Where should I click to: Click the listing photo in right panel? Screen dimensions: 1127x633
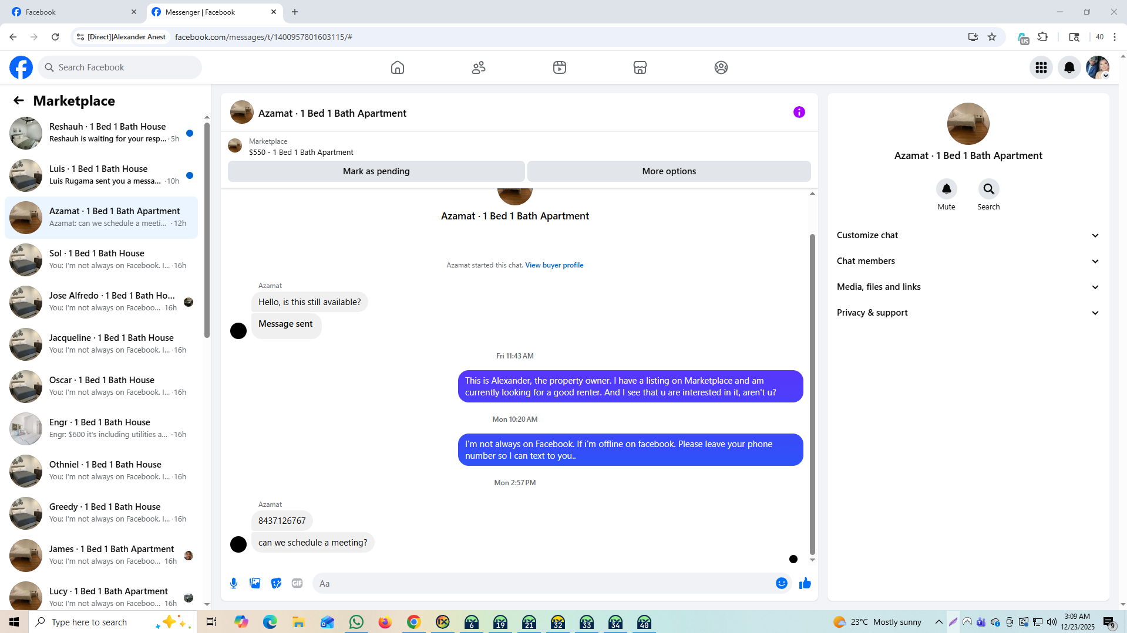tap(968, 124)
